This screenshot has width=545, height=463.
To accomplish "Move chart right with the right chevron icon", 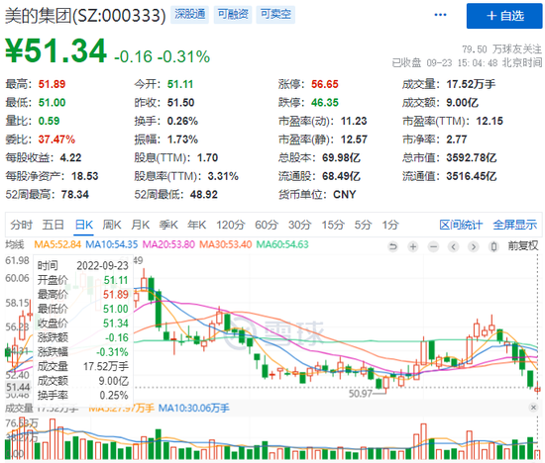I will pyautogui.click(x=473, y=246).
